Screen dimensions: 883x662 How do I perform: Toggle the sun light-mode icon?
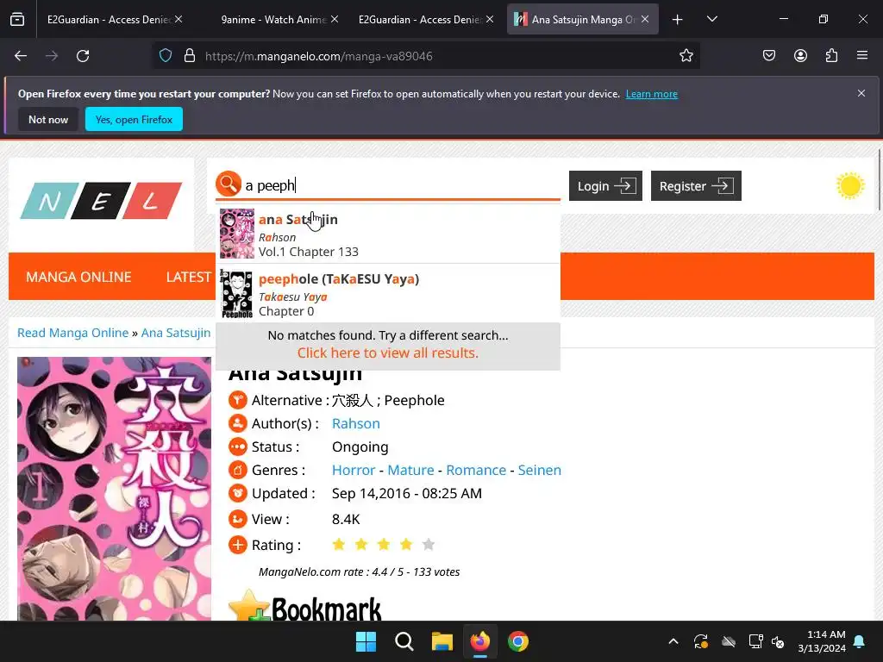[x=849, y=186]
